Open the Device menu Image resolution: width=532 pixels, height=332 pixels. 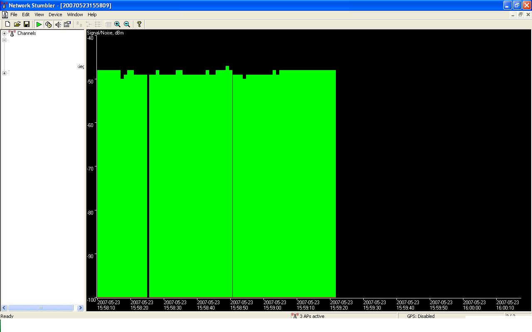pos(55,15)
